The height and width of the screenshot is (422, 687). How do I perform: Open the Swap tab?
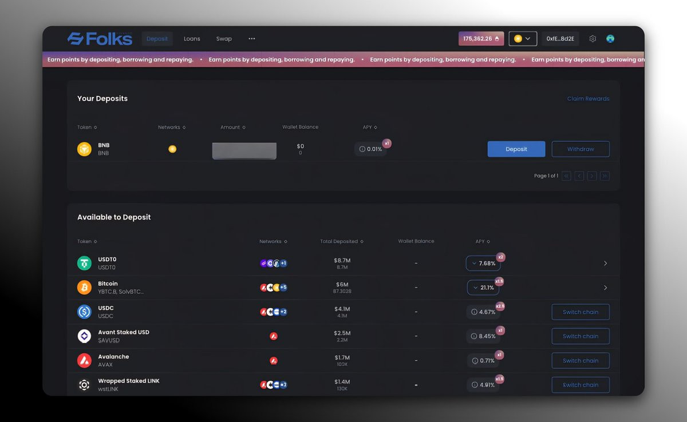coord(224,39)
